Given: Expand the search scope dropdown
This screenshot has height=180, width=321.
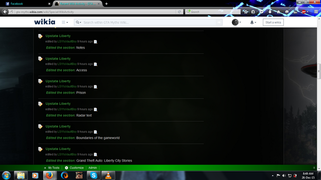Looking at the screenshot, I should click(78, 22).
